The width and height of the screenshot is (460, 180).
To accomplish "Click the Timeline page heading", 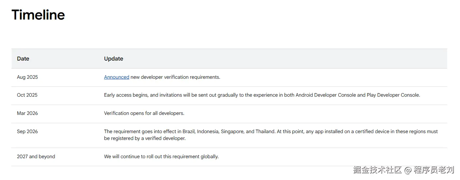I will click(x=38, y=15).
